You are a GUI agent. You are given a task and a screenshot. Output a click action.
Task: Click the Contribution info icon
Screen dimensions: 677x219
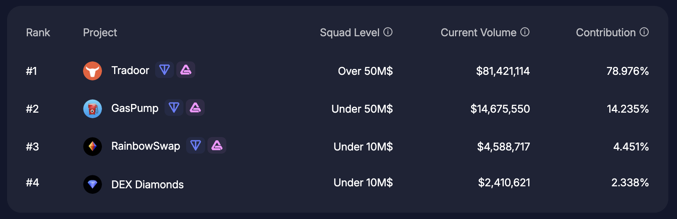644,32
